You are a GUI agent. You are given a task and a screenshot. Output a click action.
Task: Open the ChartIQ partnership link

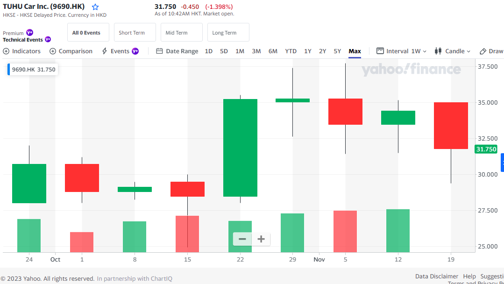(x=135, y=278)
